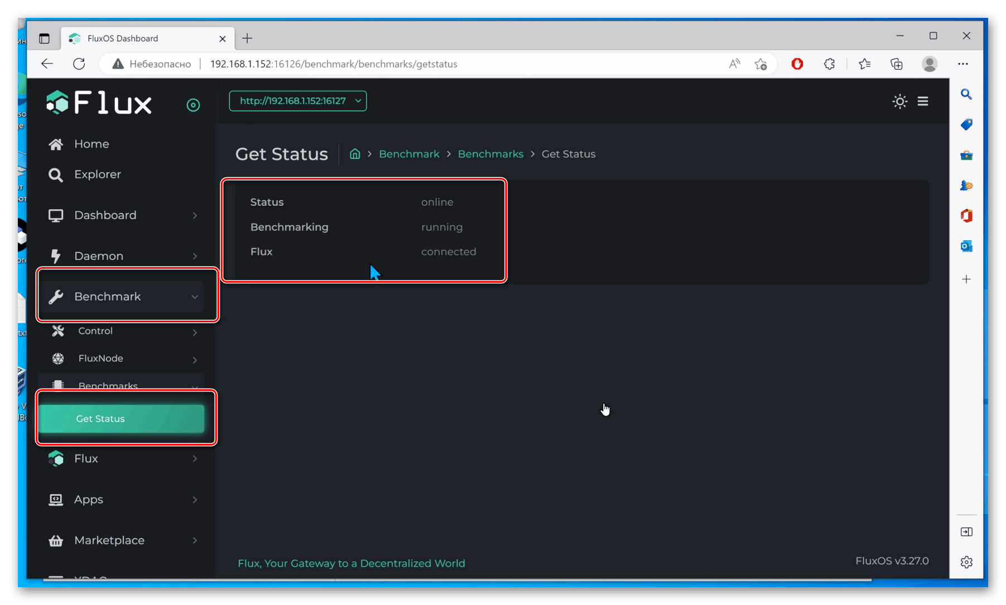Image resolution: width=1006 pixels, height=605 pixels.
Task: Expand the Apps menu chevron
Action: pos(195,500)
